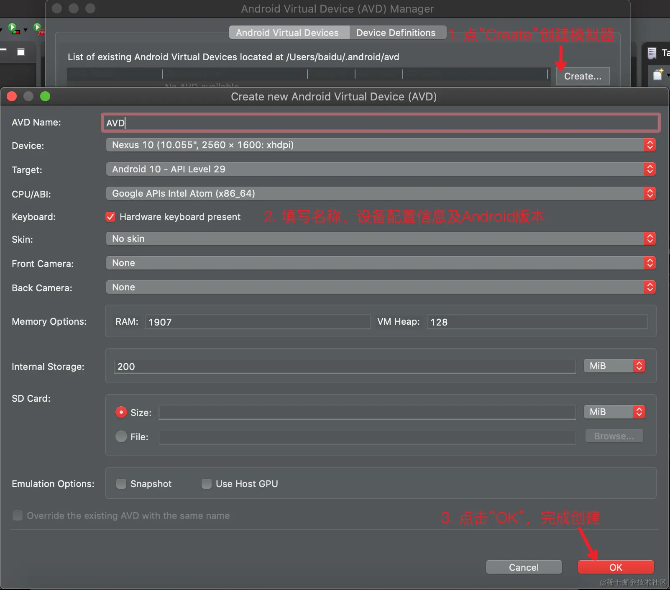
Task: Click the RAM field showing 1907
Action: pos(258,322)
